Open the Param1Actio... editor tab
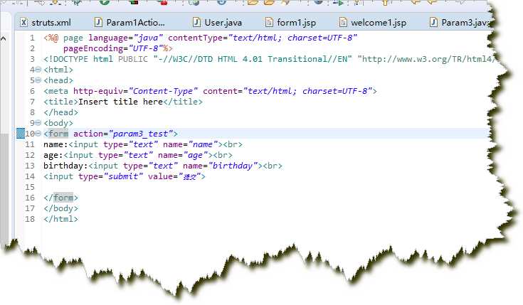The image size is (523, 305). click(x=130, y=23)
